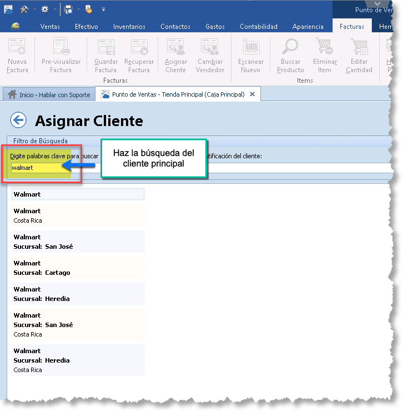The height and width of the screenshot is (412, 403).
Task: Select Walmart Sucursal San José without country
Action: pyautogui.click(x=78, y=242)
